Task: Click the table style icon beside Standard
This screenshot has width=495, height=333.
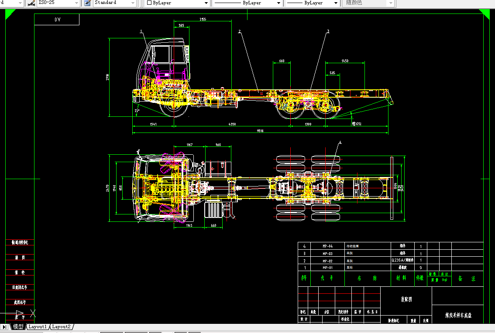Action: tap(87, 3)
